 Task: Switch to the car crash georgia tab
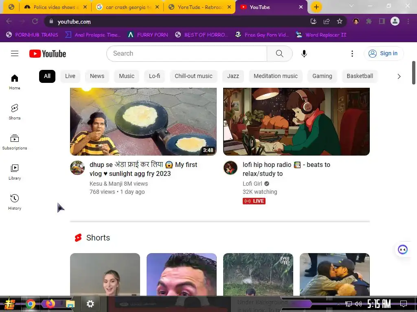point(127,7)
